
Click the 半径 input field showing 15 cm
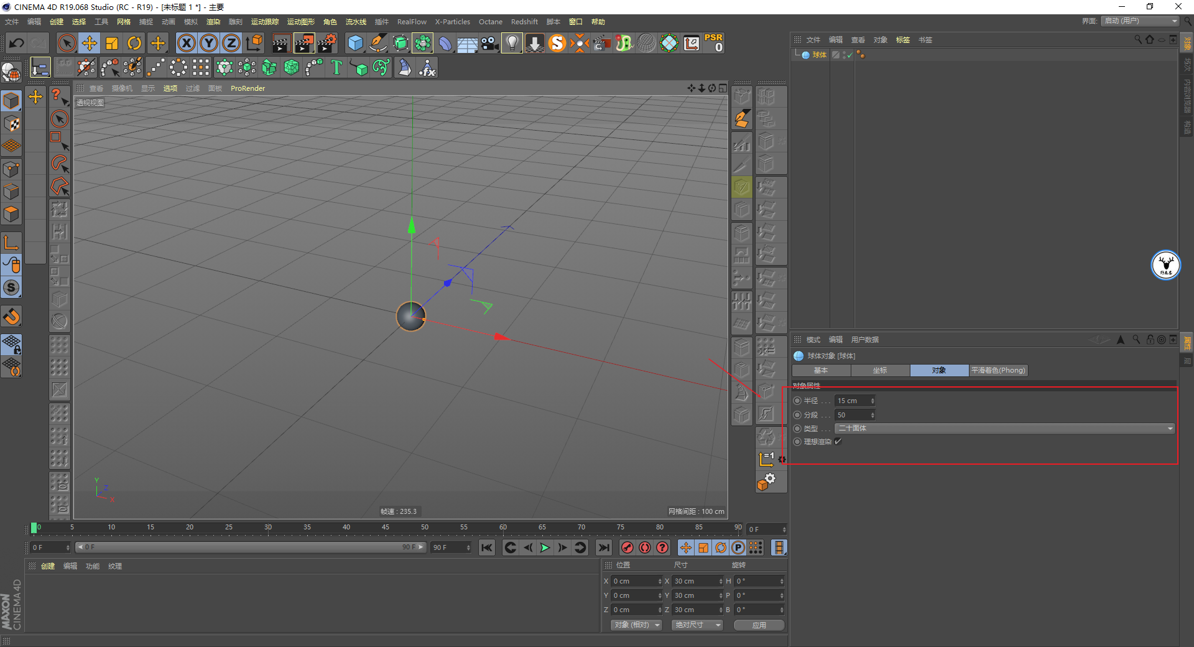(x=852, y=401)
